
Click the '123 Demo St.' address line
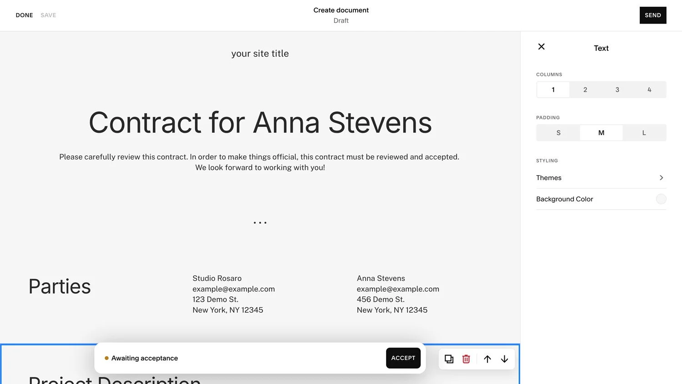tap(216, 299)
